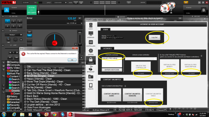This screenshot has width=209, height=117.
Task: Trigger hot cue pad 3
Action: [x=20, y=21]
